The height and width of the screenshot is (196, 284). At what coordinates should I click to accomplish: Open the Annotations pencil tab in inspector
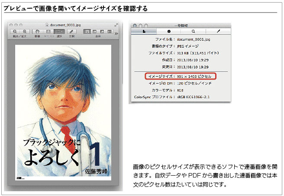(x=218, y=31)
